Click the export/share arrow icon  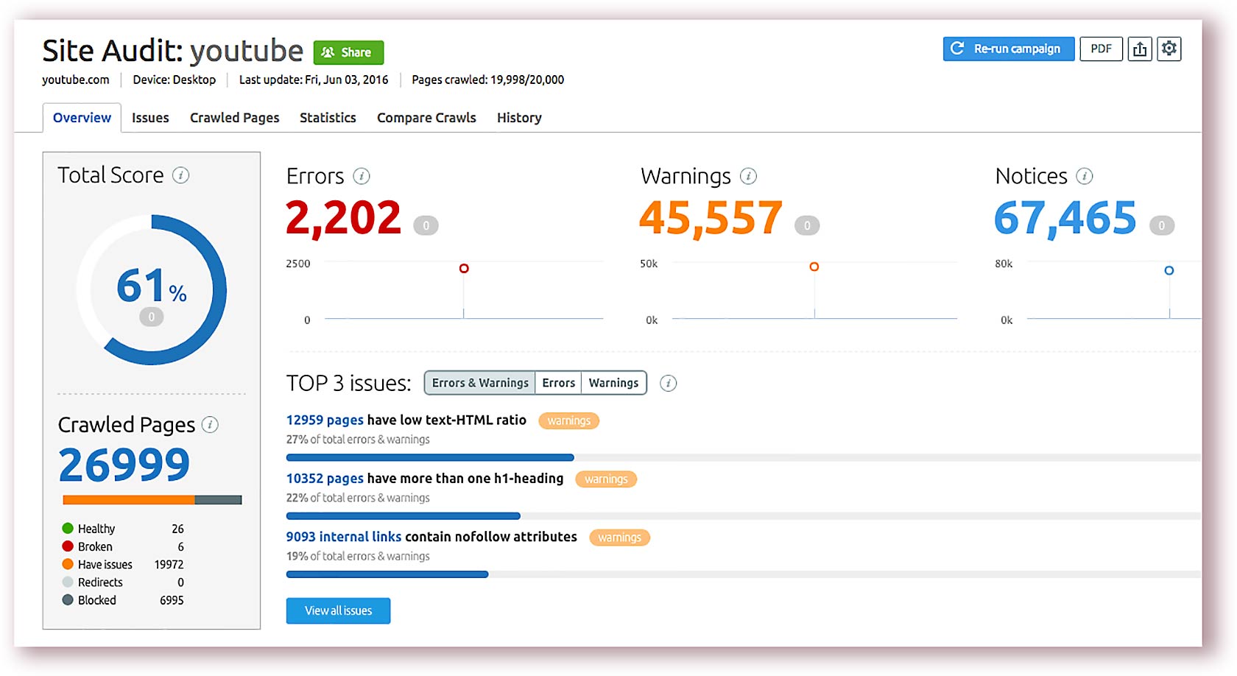(1140, 49)
